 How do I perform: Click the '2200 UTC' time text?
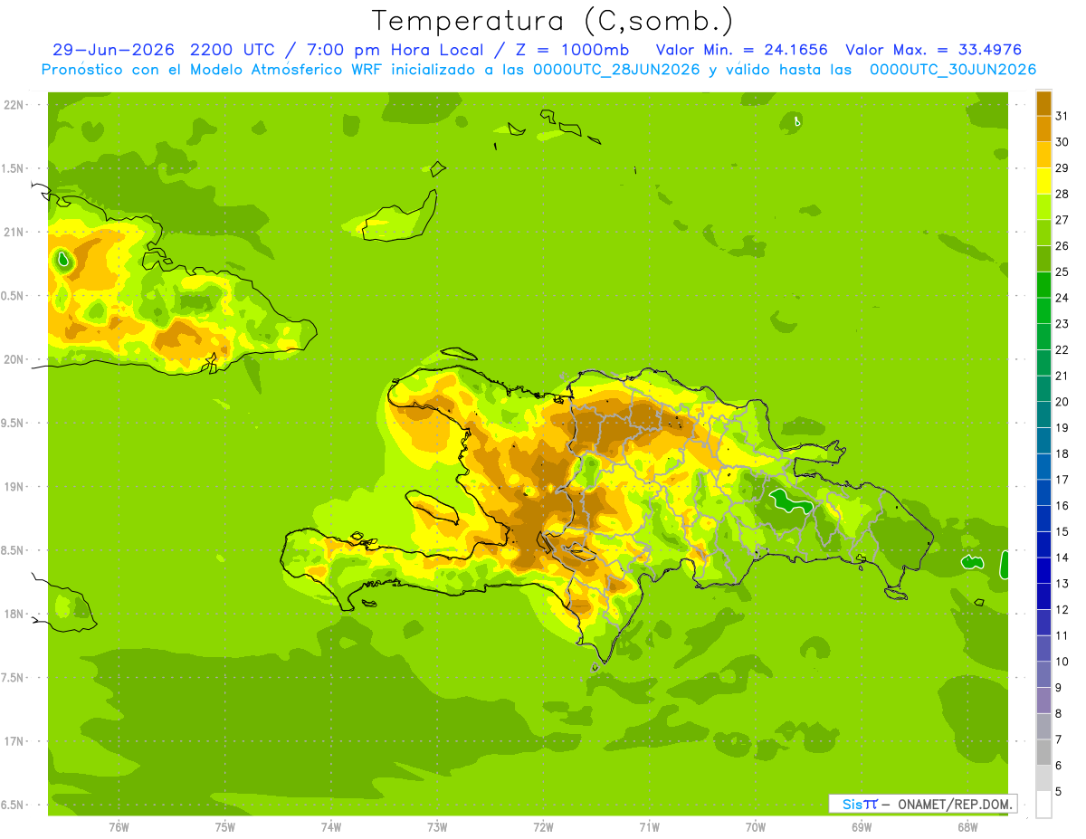click(x=233, y=50)
